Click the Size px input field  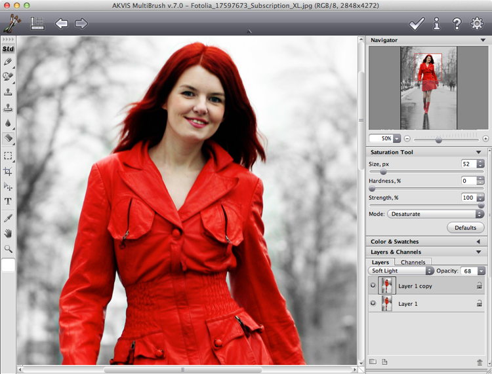click(x=468, y=164)
